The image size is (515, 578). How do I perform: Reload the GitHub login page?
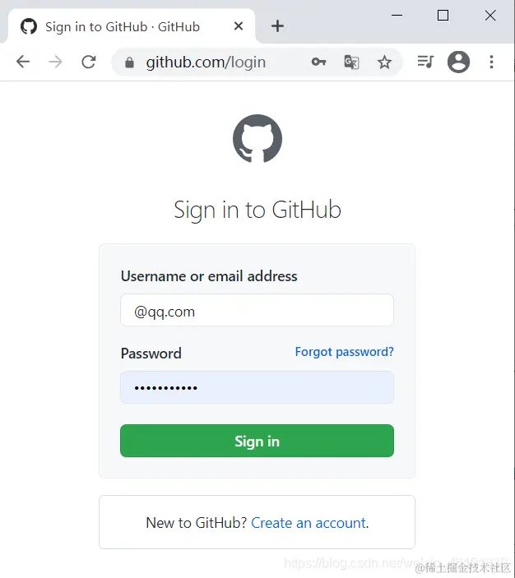click(89, 62)
